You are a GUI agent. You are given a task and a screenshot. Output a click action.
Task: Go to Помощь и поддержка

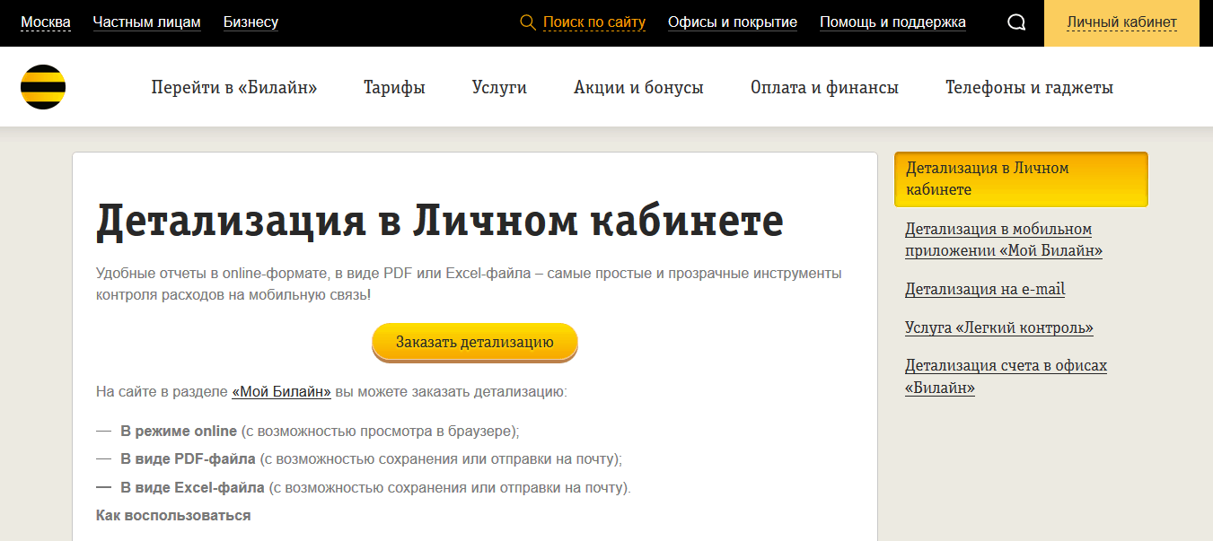[x=892, y=22]
